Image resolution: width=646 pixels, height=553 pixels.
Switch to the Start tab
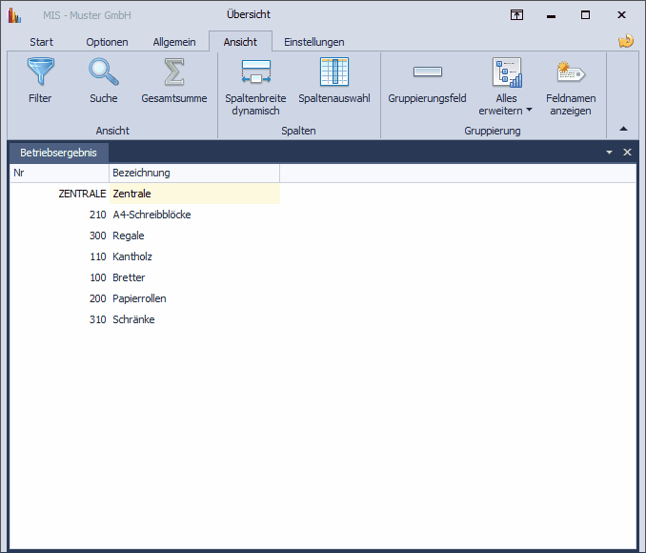(x=41, y=42)
